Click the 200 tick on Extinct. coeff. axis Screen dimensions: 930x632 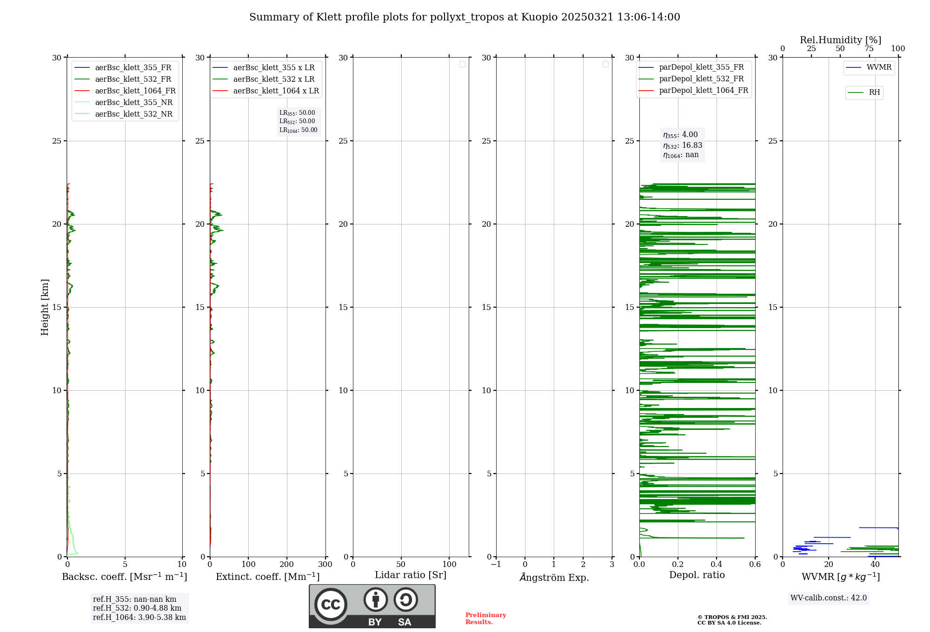(287, 565)
